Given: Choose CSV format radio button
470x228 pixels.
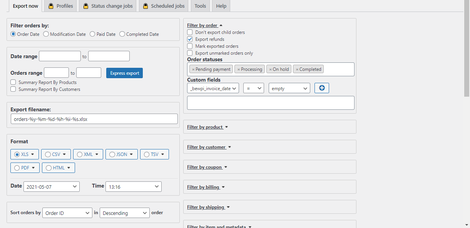Looking at the screenshot, I should (x=48, y=154).
